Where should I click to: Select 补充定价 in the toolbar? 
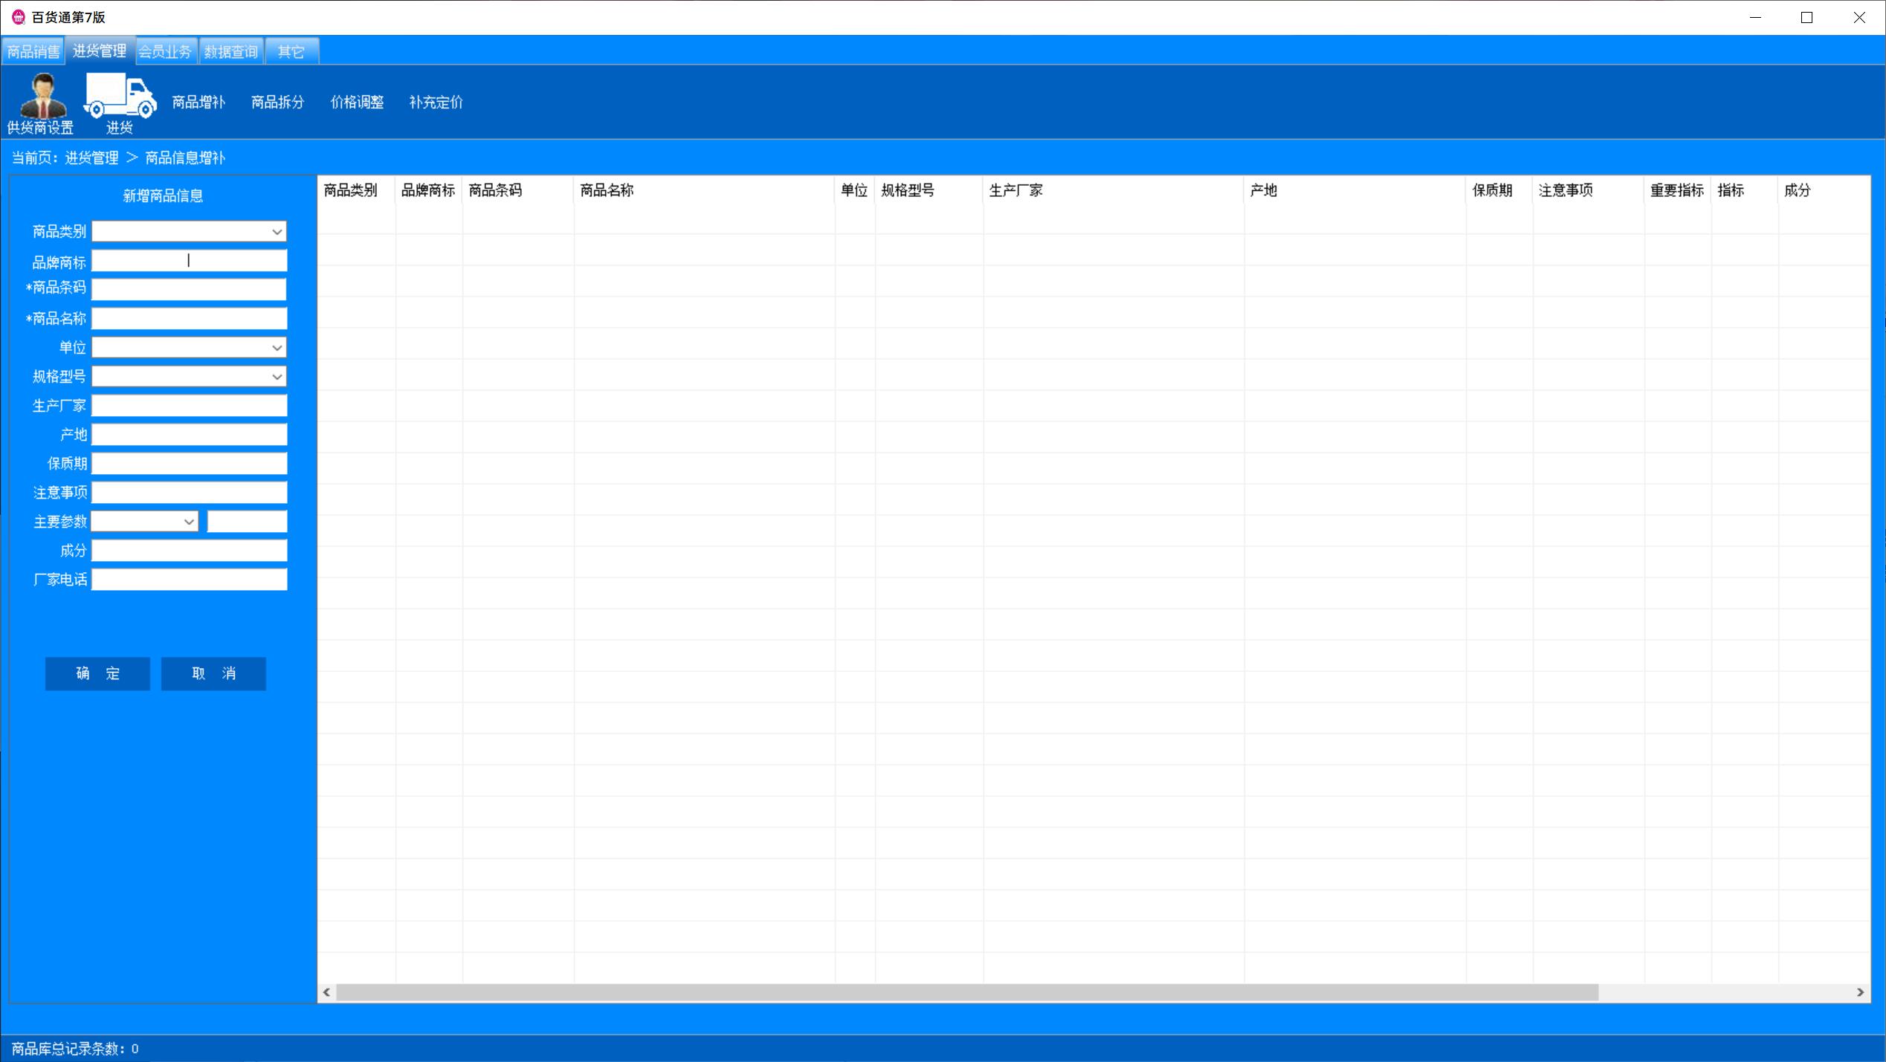[436, 103]
